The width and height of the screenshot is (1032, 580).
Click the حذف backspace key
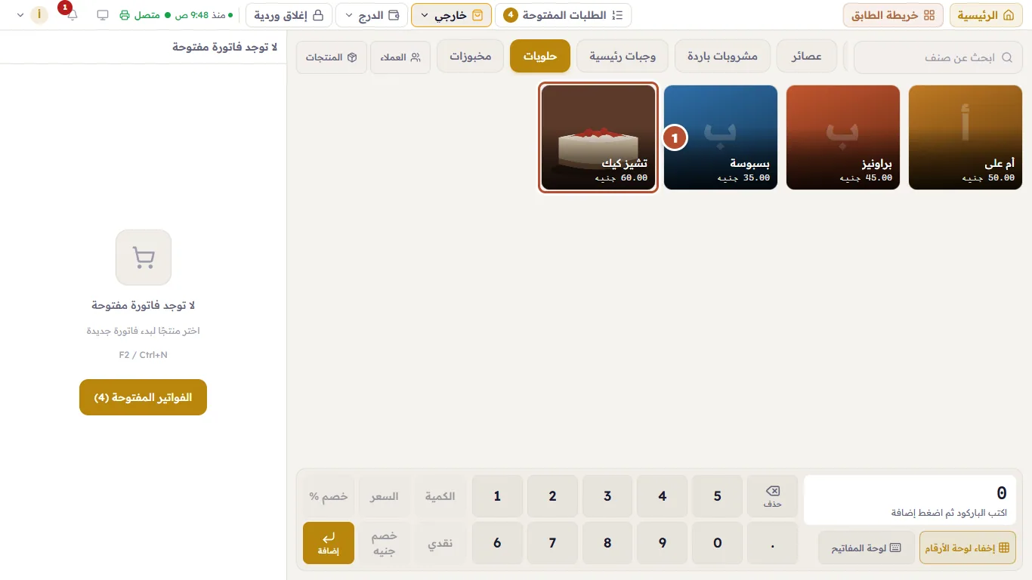click(x=772, y=496)
